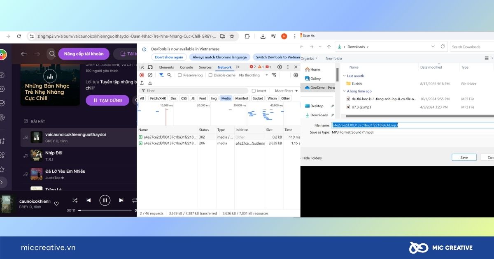Click Nâng cấp tài khoản button

tap(84, 54)
